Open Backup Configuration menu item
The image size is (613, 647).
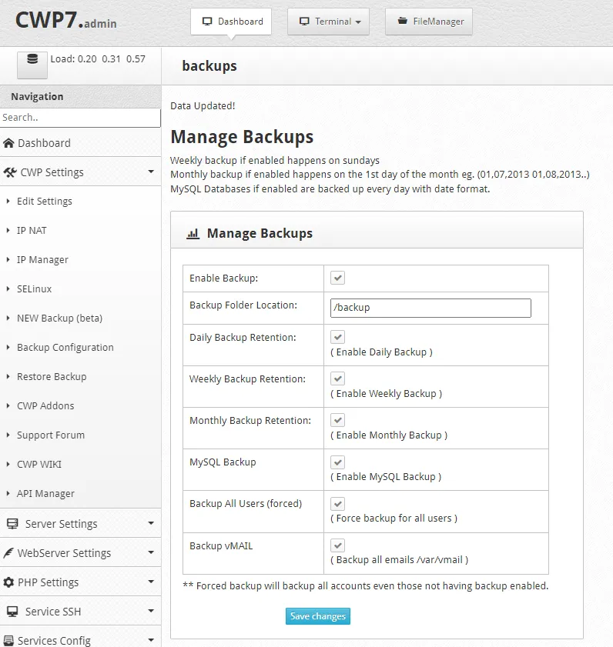point(65,348)
